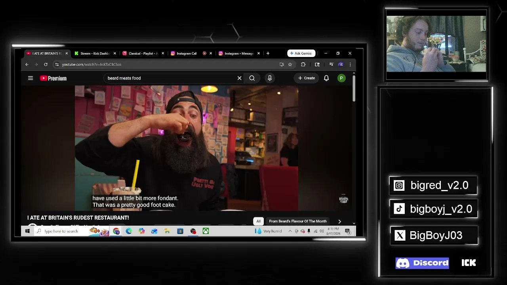This screenshot has height=285, width=507.
Task: Go to YouTube Premium home logo
Action: click(x=53, y=78)
